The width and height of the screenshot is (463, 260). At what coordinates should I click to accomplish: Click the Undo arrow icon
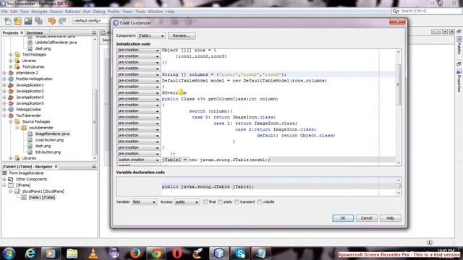(x=51, y=21)
